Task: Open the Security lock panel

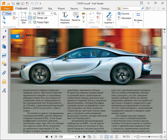Action: (4, 82)
